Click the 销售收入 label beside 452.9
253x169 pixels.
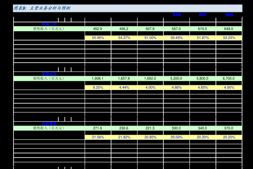pyautogui.click(x=48, y=29)
